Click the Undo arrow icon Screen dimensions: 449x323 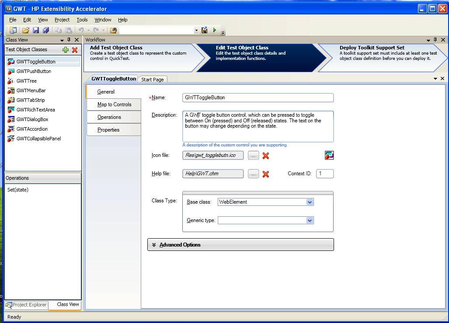click(x=81, y=30)
